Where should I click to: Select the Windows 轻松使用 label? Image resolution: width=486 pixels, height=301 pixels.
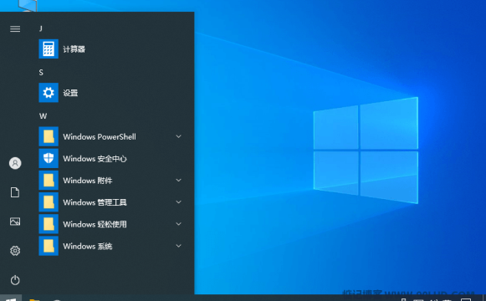95,224
